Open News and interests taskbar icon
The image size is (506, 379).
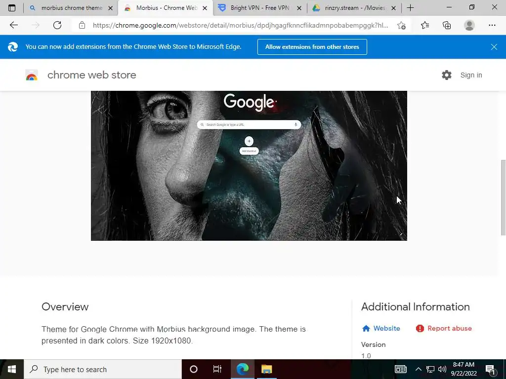point(400,369)
